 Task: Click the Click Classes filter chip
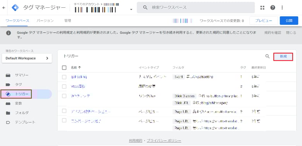pyautogui.click(x=184, y=96)
